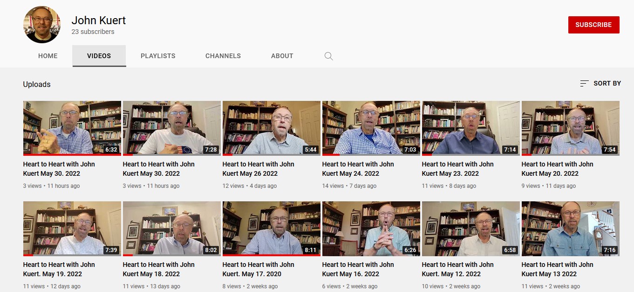Play the 6:26 praying hands video thumbnail
The height and width of the screenshot is (292, 634).
pos(371,228)
